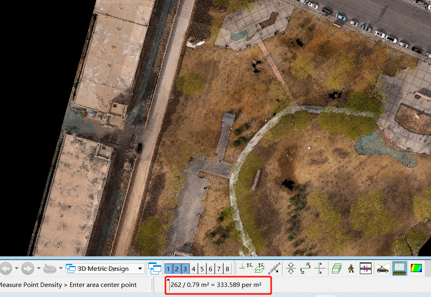431x297 pixels.
Task: Click the walking person travel icon
Action: [351, 268]
